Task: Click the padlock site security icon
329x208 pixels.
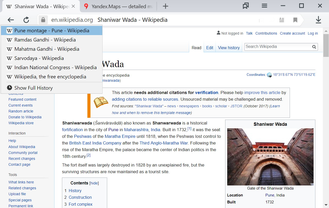Action: [x=43, y=20]
